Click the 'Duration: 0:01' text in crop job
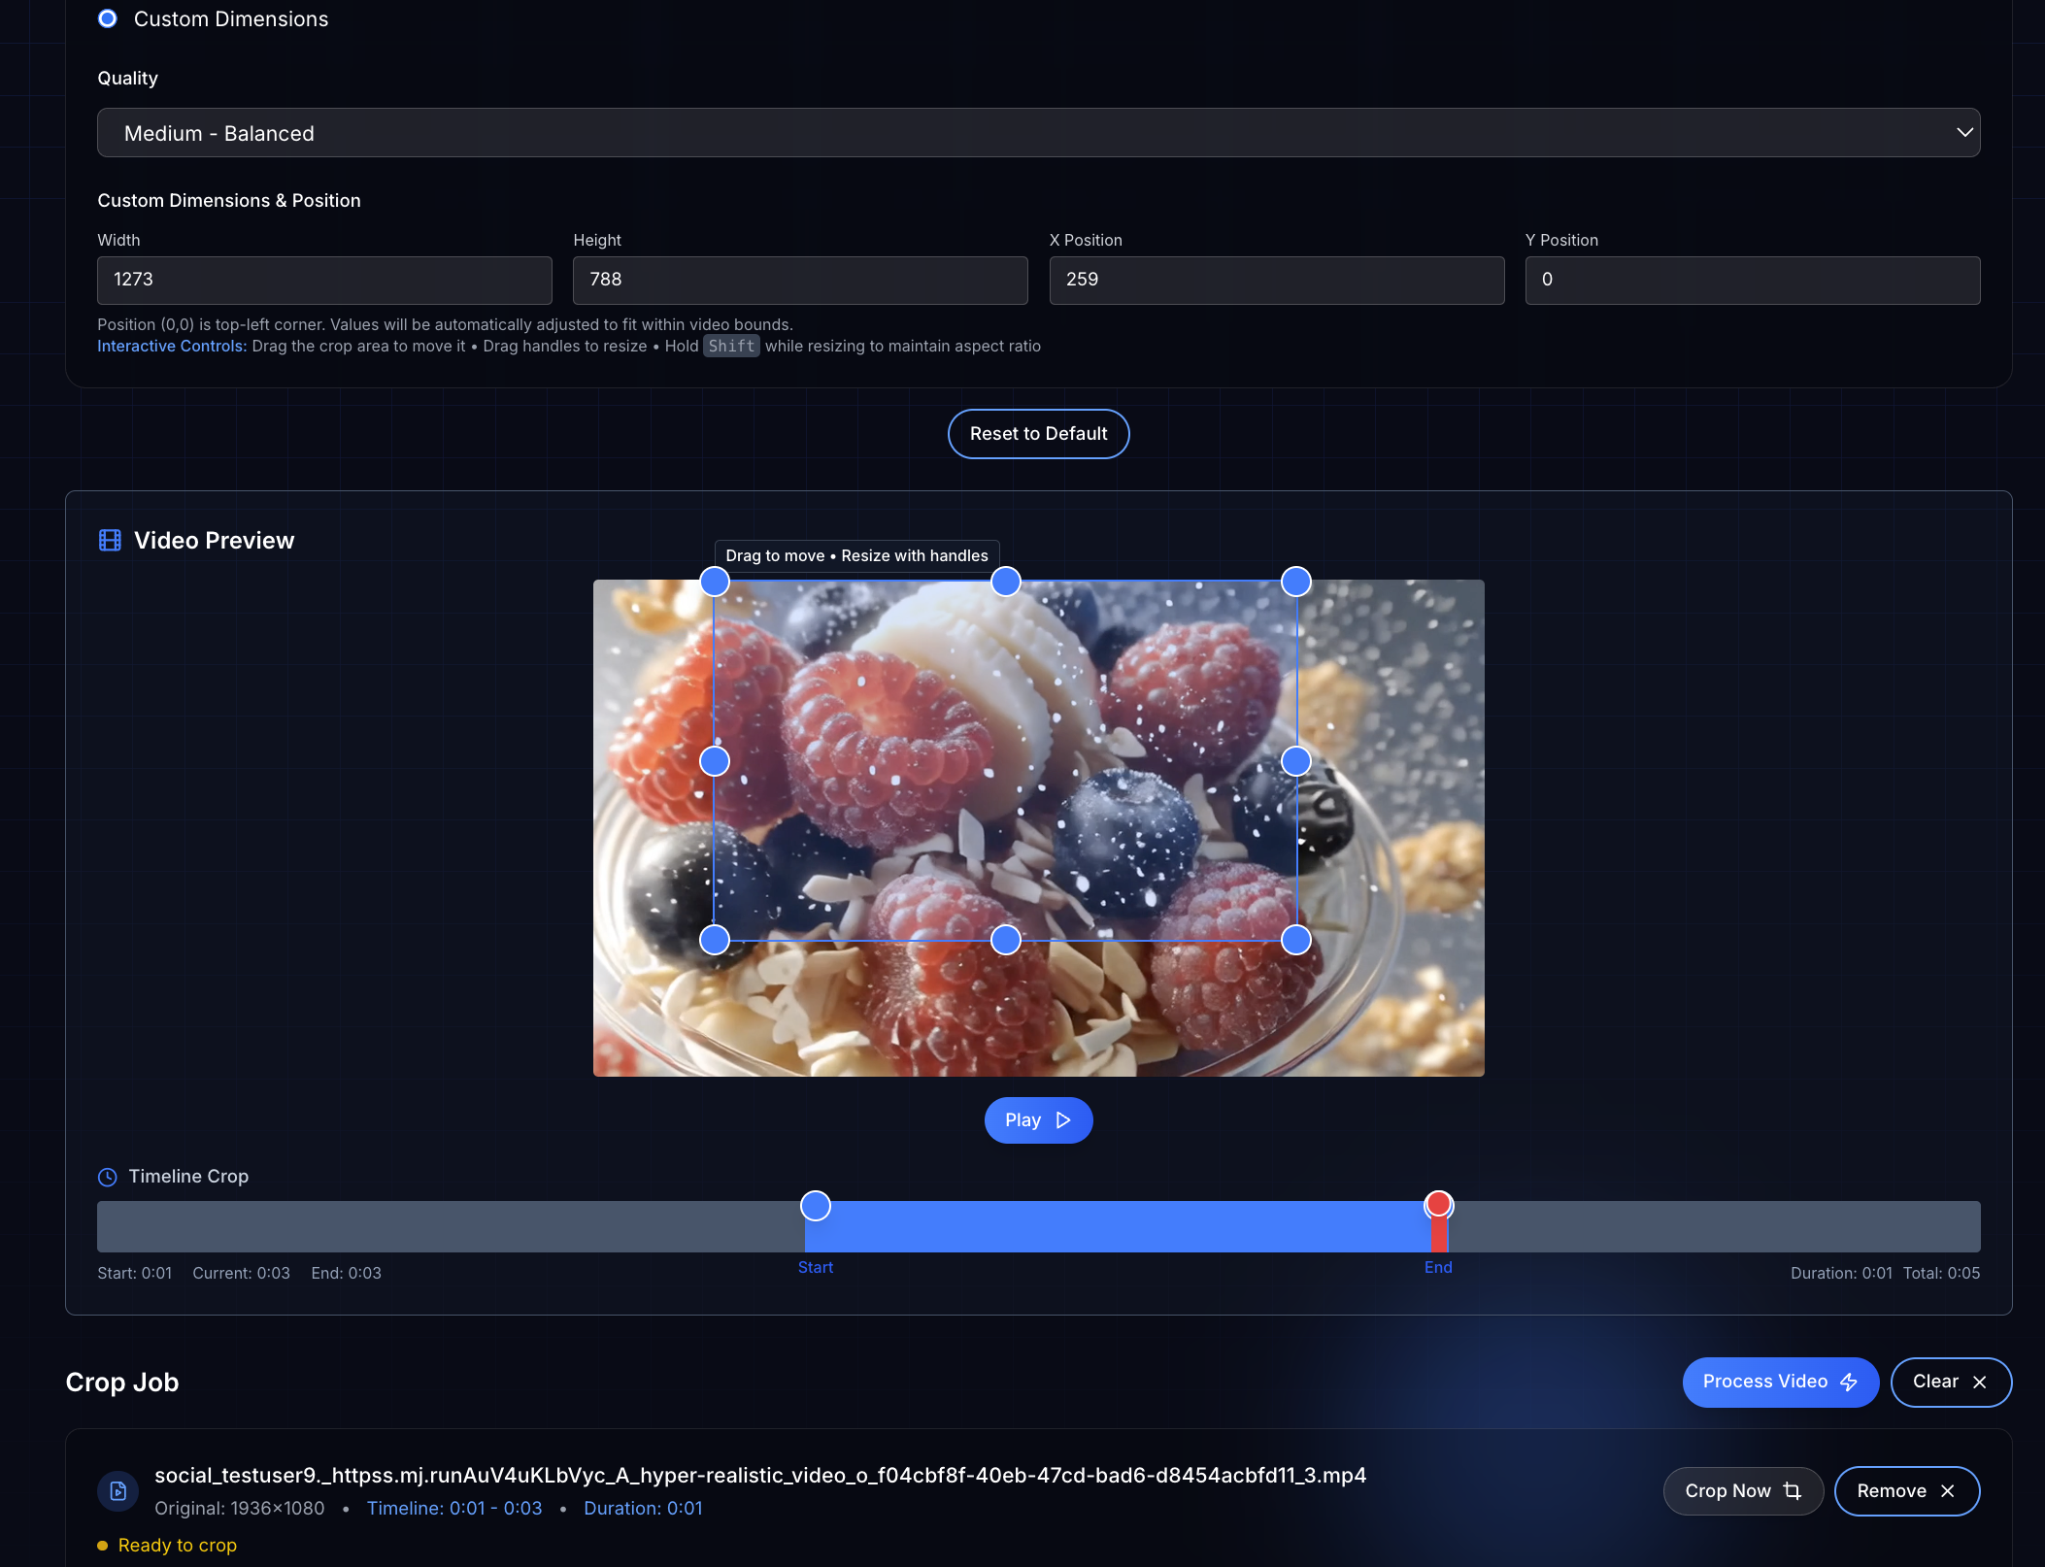 (x=643, y=1509)
